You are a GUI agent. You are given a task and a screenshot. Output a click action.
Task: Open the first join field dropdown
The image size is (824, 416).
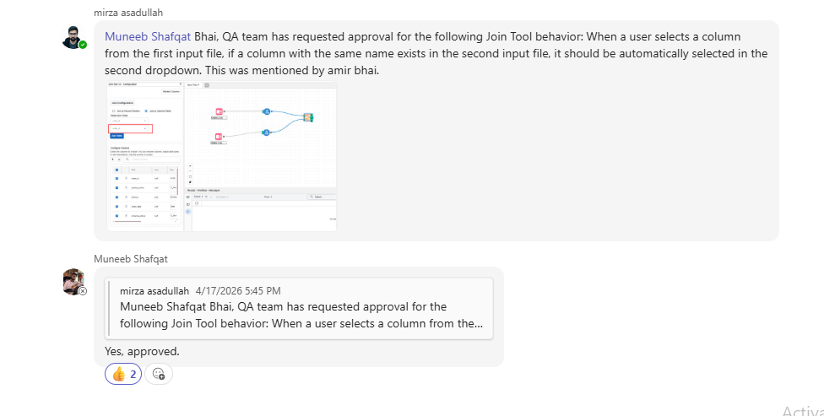click(128, 121)
